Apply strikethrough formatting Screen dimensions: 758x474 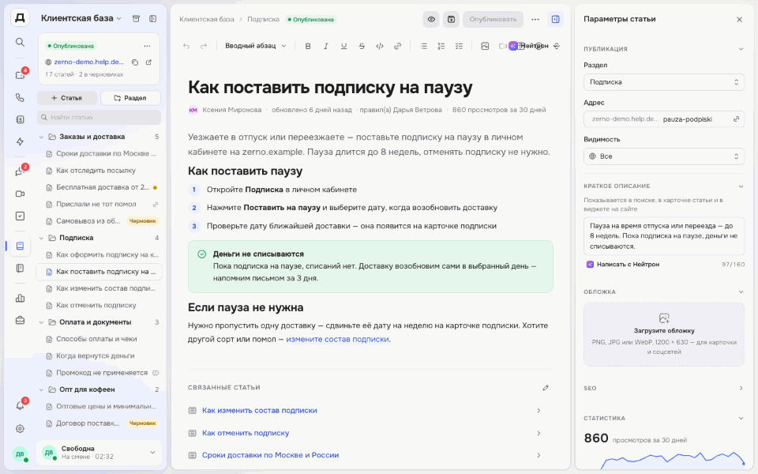point(362,46)
